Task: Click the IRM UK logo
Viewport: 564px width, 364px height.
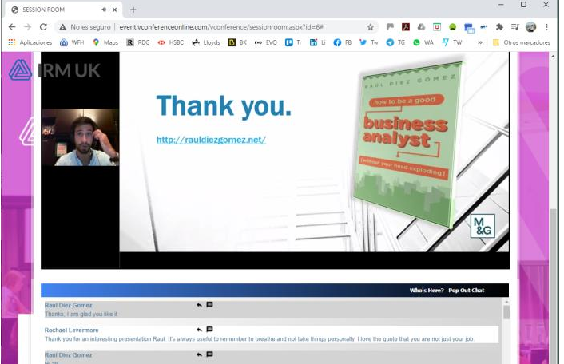Action: click(x=54, y=70)
